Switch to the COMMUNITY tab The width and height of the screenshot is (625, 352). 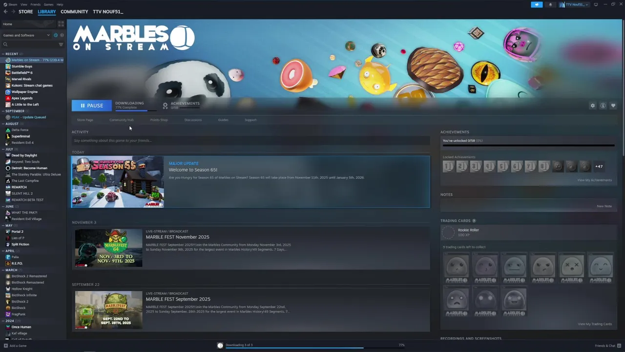coord(74,12)
